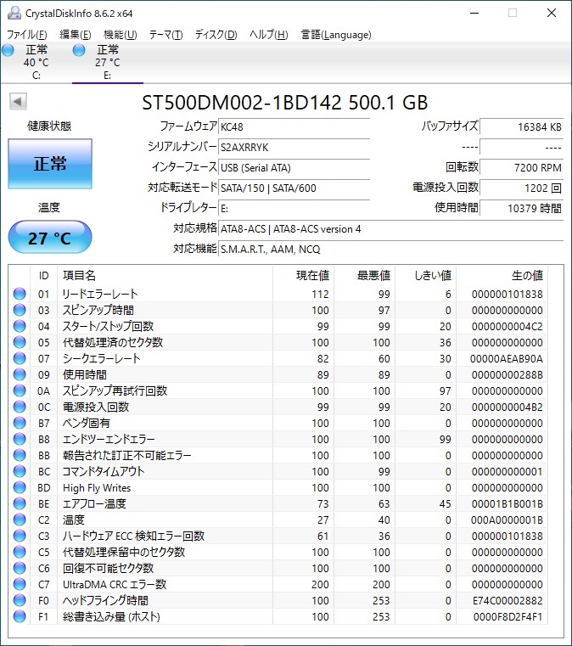Click status orb for ID 04 スタート/ストップ回数
Screen dimensions: 572x646
(x=20, y=326)
